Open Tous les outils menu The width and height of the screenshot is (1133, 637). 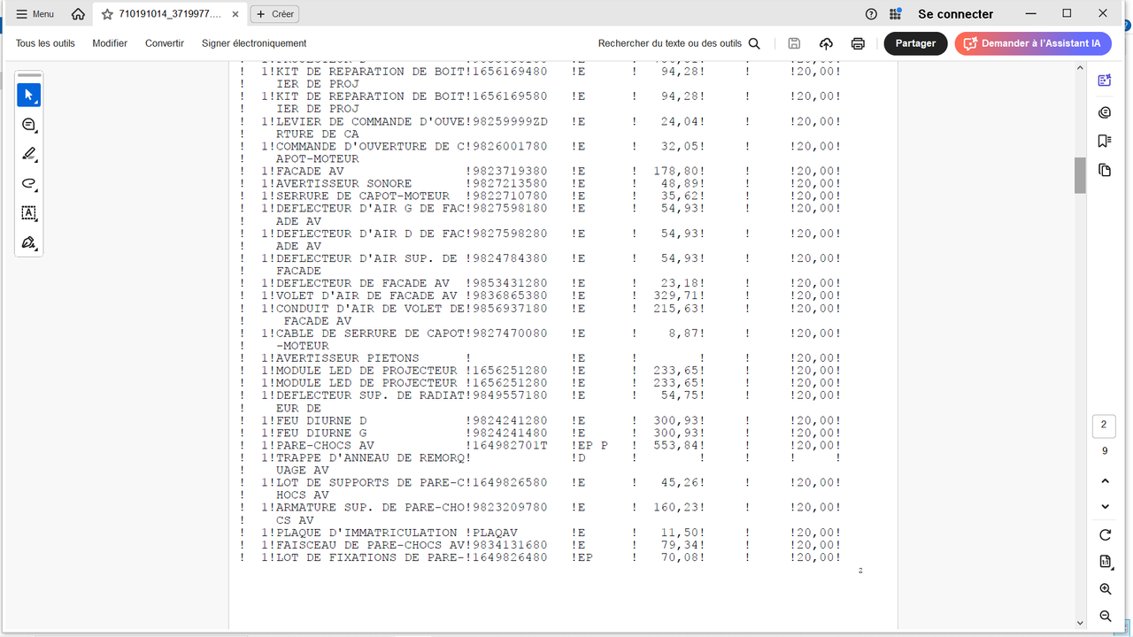coord(45,43)
